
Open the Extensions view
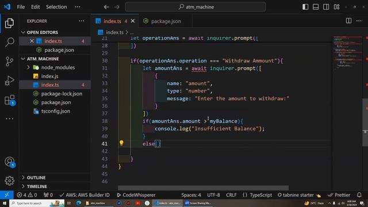point(9,100)
